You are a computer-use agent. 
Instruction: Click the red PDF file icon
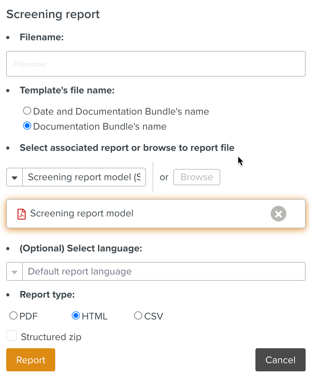(22, 214)
